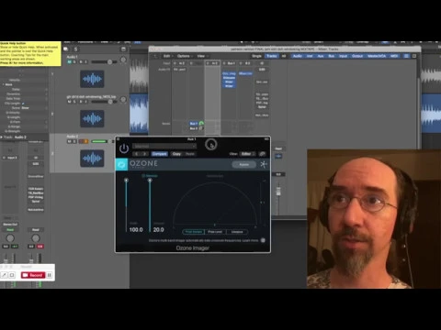Adjust the Width slider showing 100.0
This screenshot has height=330, width=441.
(126, 205)
